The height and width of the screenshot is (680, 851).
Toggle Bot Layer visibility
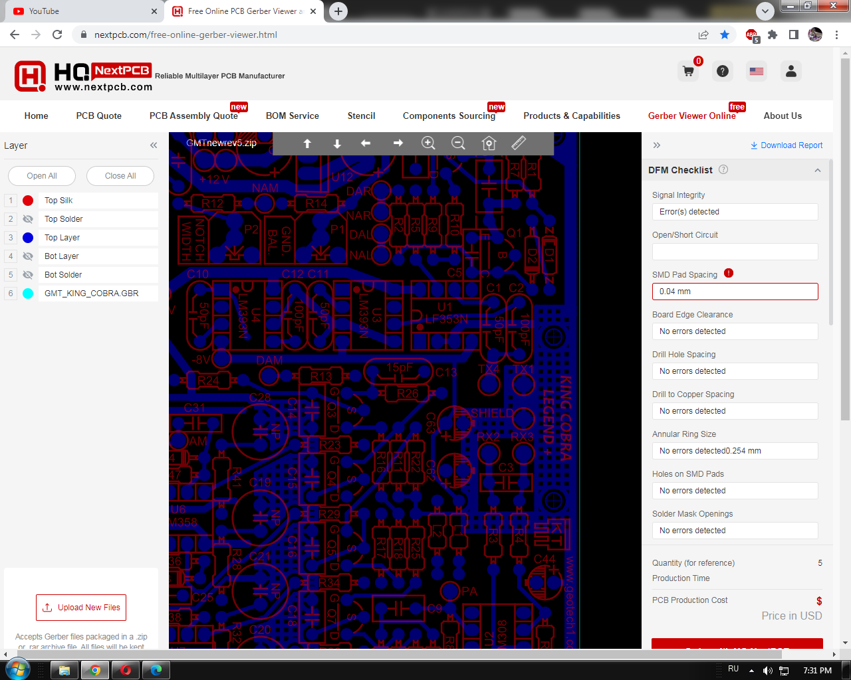pos(28,256)
